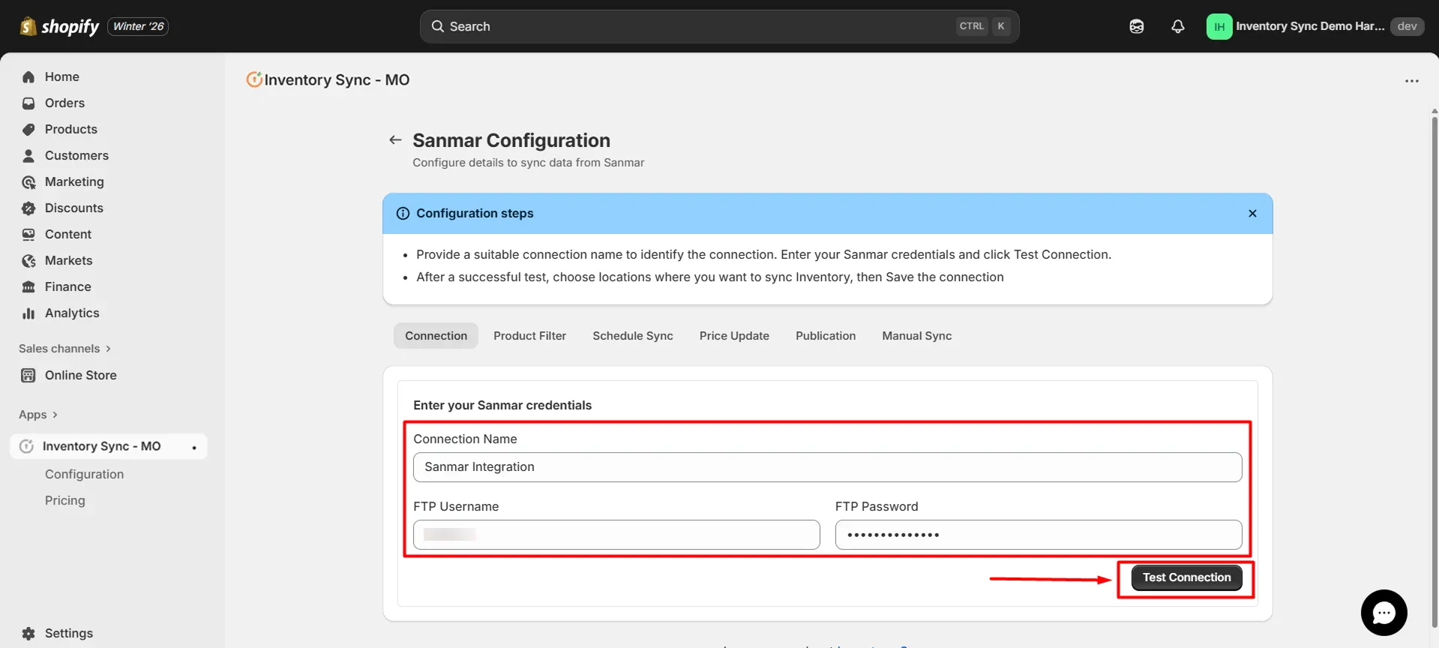Open the Winter '26 edition badge

(x=138, y=26)
